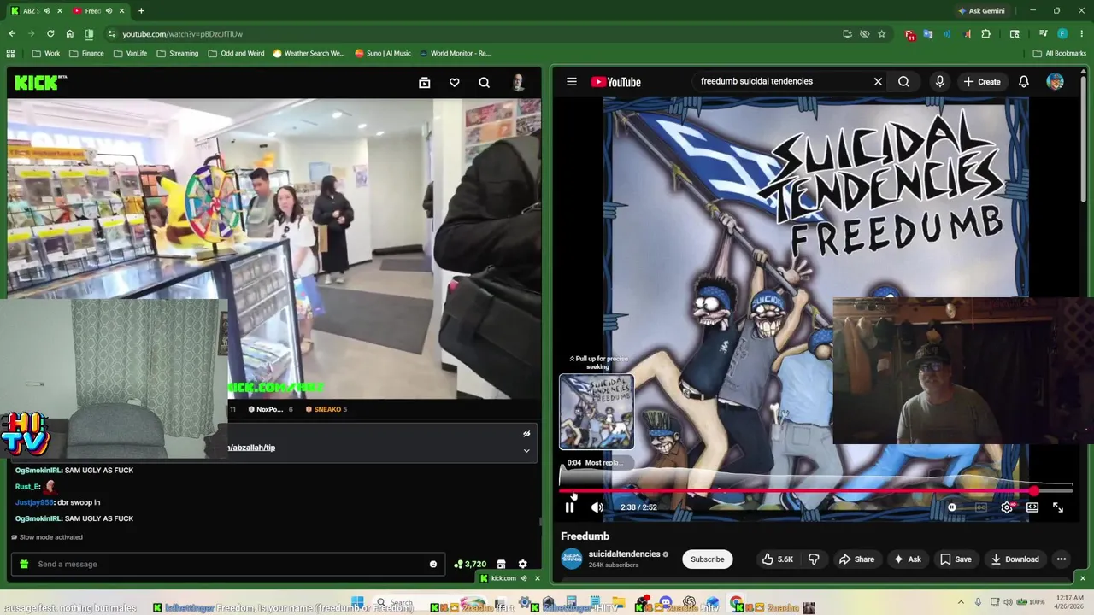The image size is (1094, 615).
Task: Seek on YouTube red progress bar
Action: (x=816, y=491)
